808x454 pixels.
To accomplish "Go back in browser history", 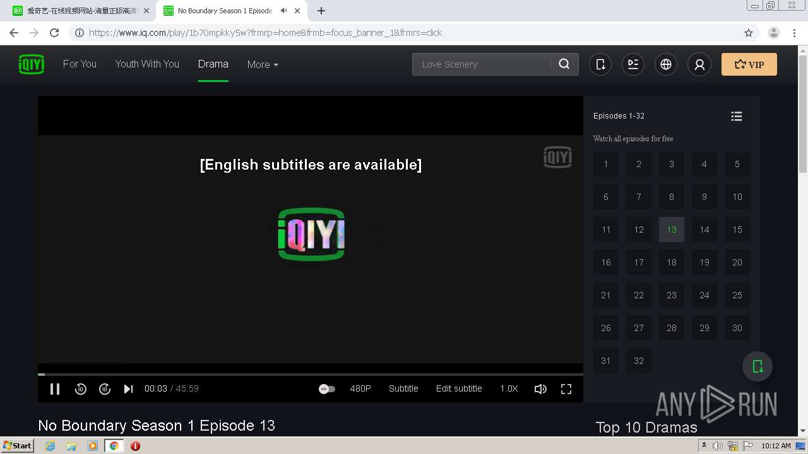I will coord(14,33).
